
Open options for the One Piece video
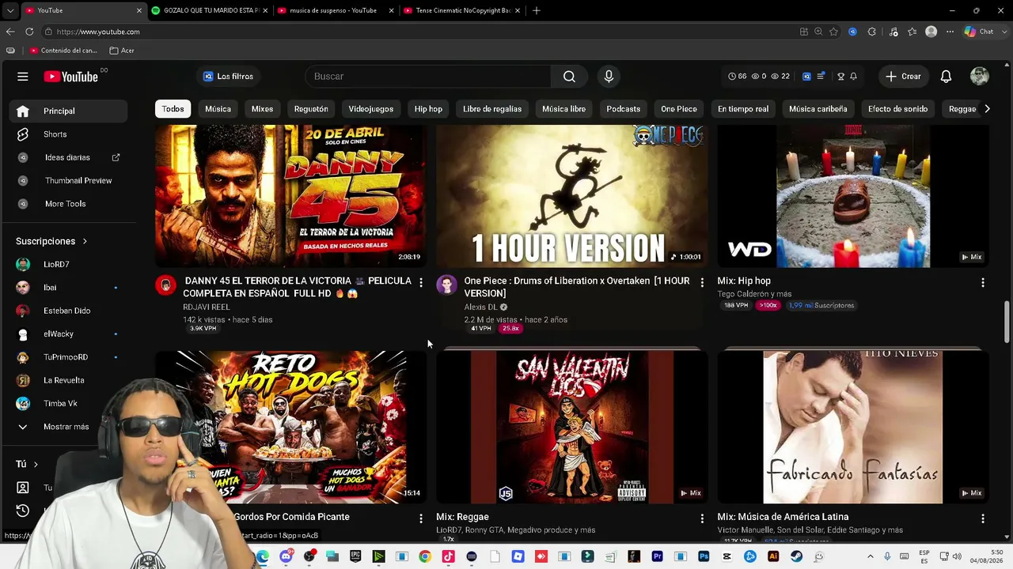coord(702,282)
